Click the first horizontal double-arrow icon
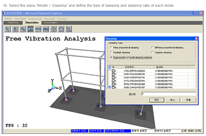This screenshot has width=206, height=136. click(38, 29)
